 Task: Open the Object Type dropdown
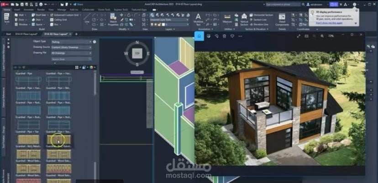[71, 42]
